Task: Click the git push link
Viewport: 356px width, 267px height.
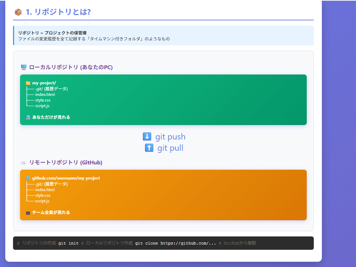Action: tap(170, 137)
